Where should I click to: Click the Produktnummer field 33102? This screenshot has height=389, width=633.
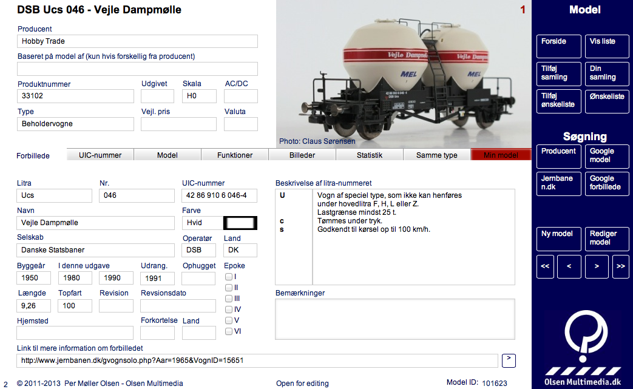tap(75, 96)
